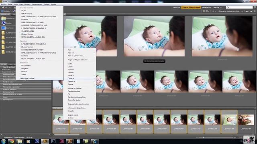Open the 'Ordenar por nombre de archivo' dropdown
Screen dimensions: 257x144
(x=229, y=11)
